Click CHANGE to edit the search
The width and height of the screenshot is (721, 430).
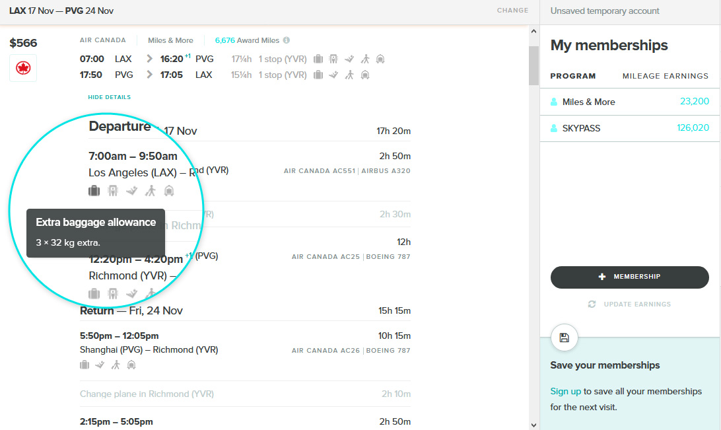point(513,11)
